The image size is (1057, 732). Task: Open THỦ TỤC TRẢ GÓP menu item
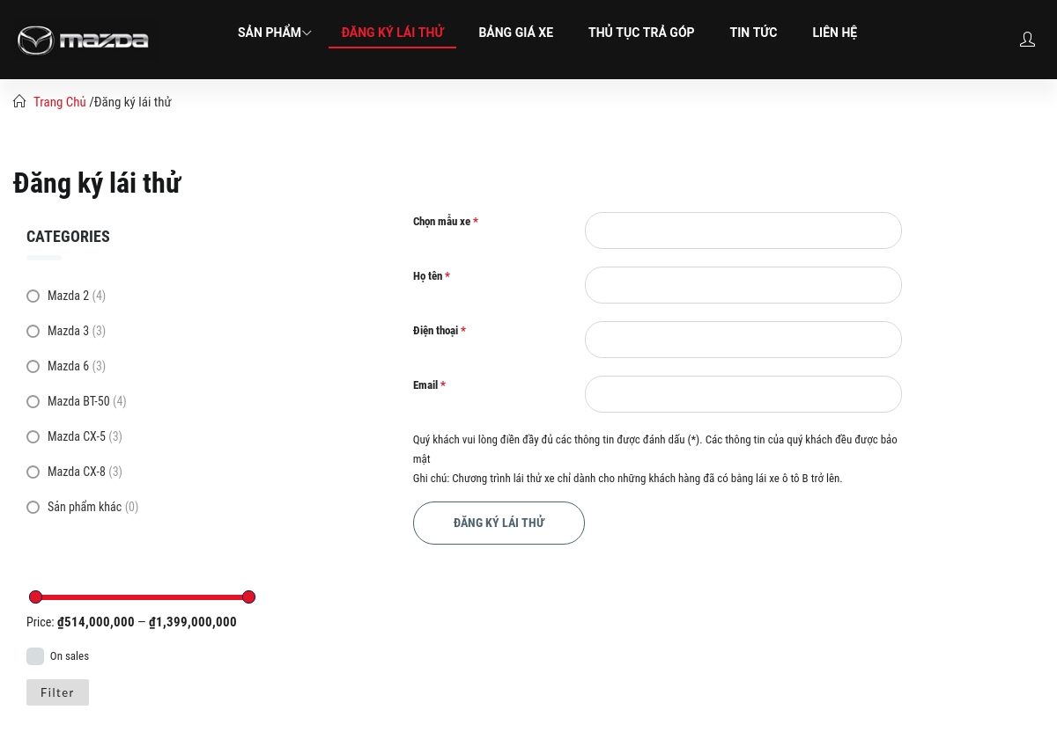pos(641,33)
